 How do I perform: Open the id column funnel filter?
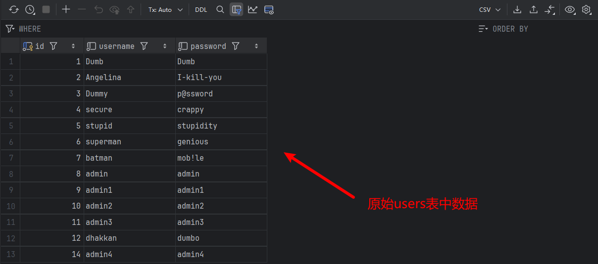(53, 46)
